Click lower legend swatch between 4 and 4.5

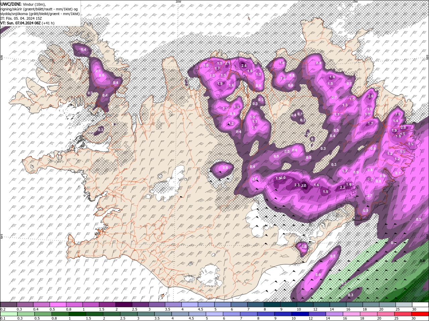(x=180, y=314)
